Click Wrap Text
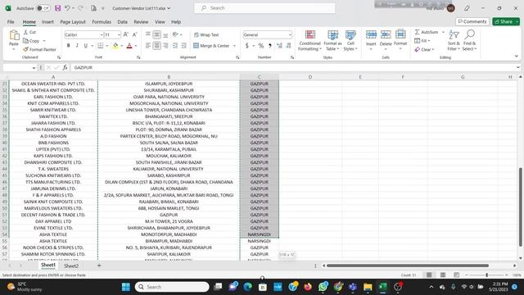524x295 pixels. pyautogui.click(x=206, y=34)
